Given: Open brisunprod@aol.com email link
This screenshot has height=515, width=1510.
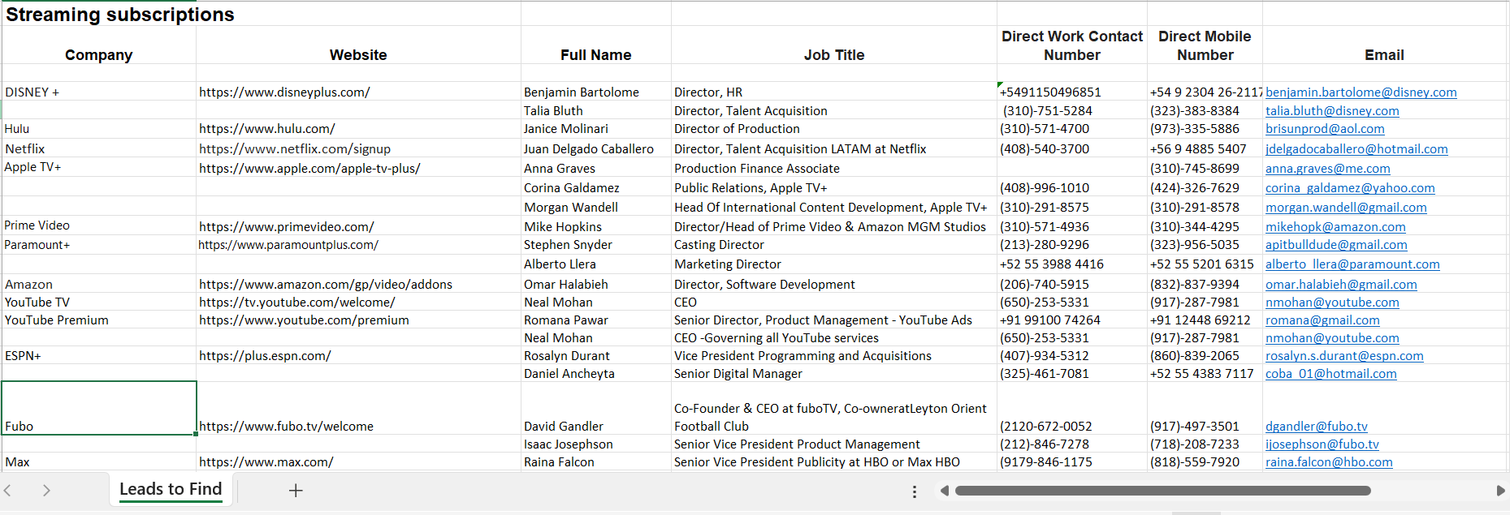Looking at the screenshot, I should click(1325, 129).
